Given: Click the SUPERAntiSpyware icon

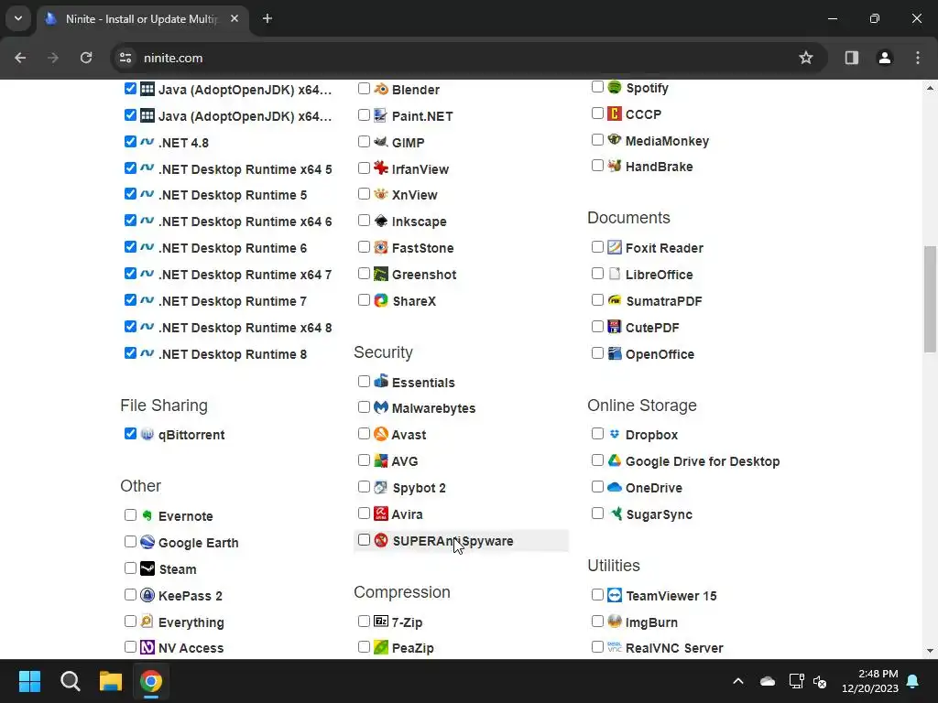Looking at the screenshot, I should (x=381, y=540).
